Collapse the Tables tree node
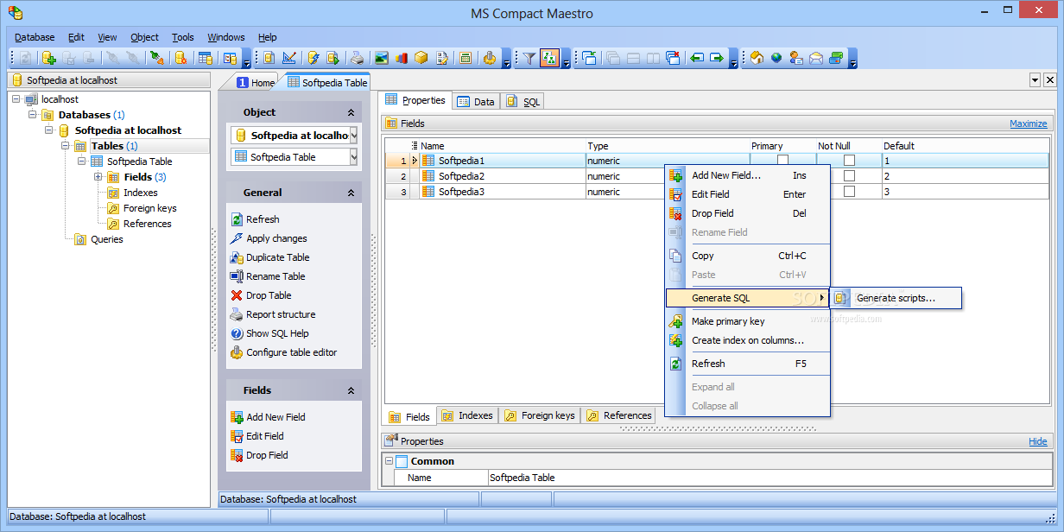The width and height of the screenshot is (1064, 532). (x=66, y=146)
